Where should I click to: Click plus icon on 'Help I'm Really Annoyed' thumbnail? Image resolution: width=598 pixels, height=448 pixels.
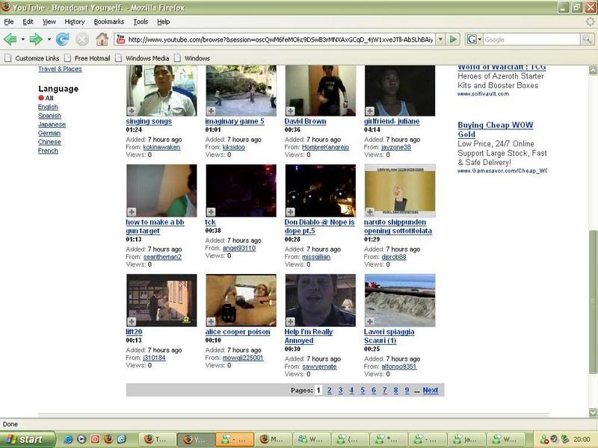click(290, 322)
